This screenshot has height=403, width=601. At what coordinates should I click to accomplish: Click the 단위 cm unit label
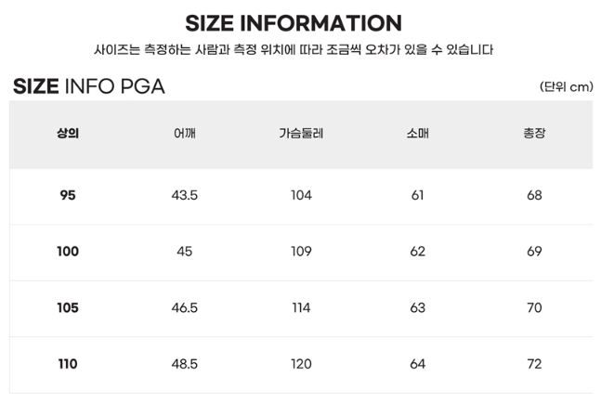click(x=565, y=87)
